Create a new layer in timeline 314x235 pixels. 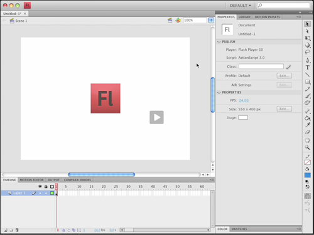click(x=6, y=230)
